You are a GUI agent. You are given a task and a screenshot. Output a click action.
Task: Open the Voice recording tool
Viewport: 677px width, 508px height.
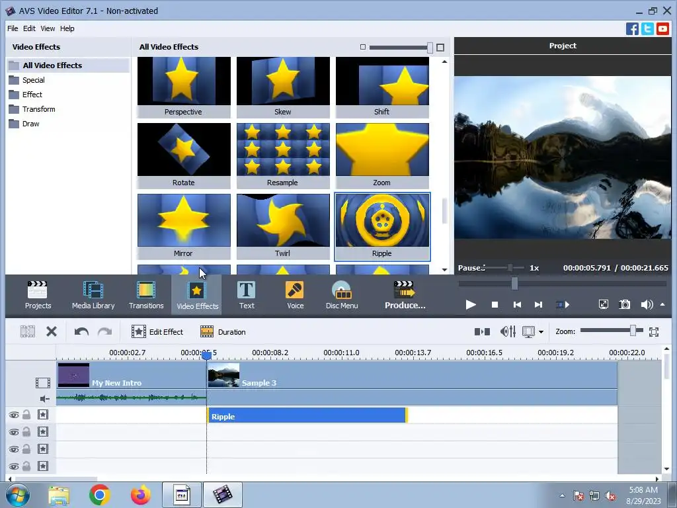click(x=296, y=296)
